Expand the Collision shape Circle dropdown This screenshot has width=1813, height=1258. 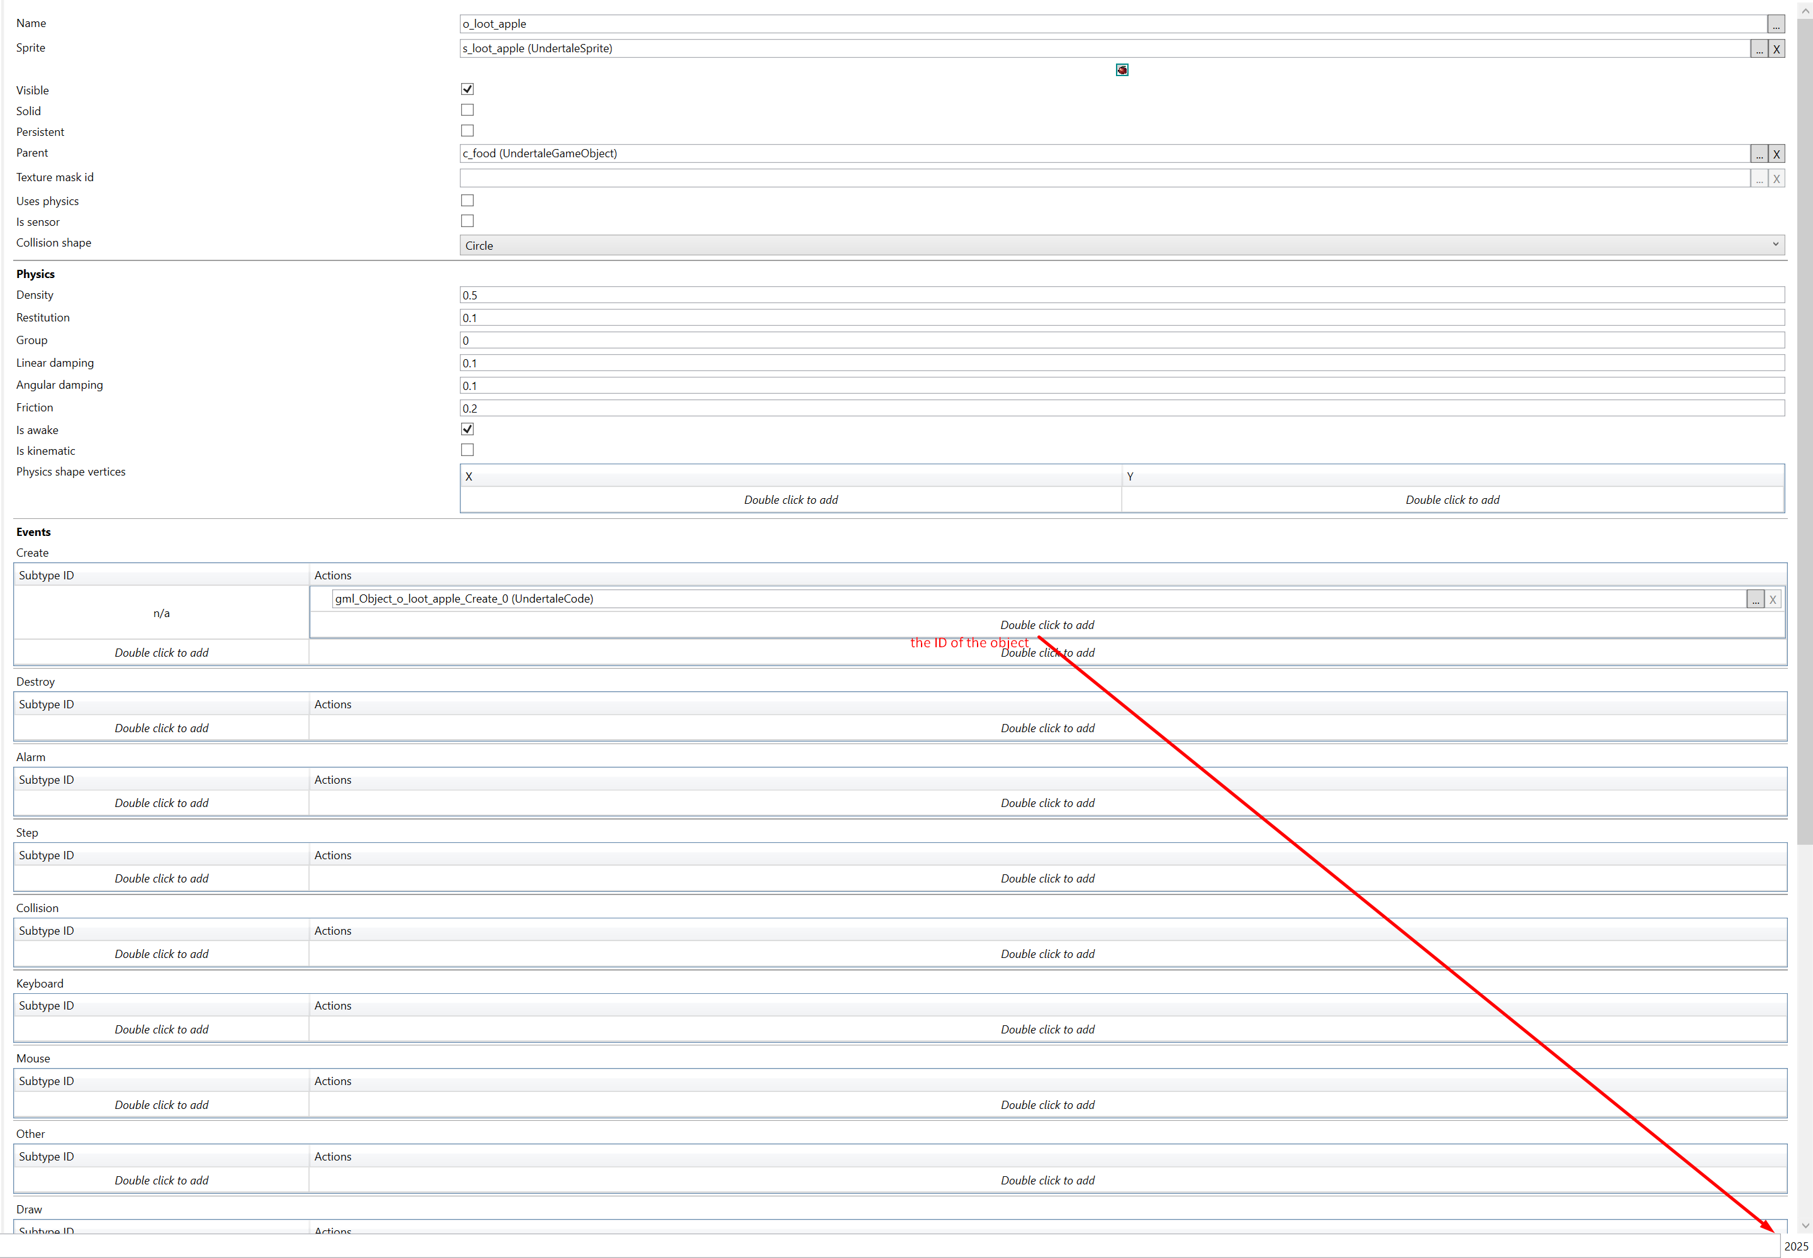(x=1122, y=246)
